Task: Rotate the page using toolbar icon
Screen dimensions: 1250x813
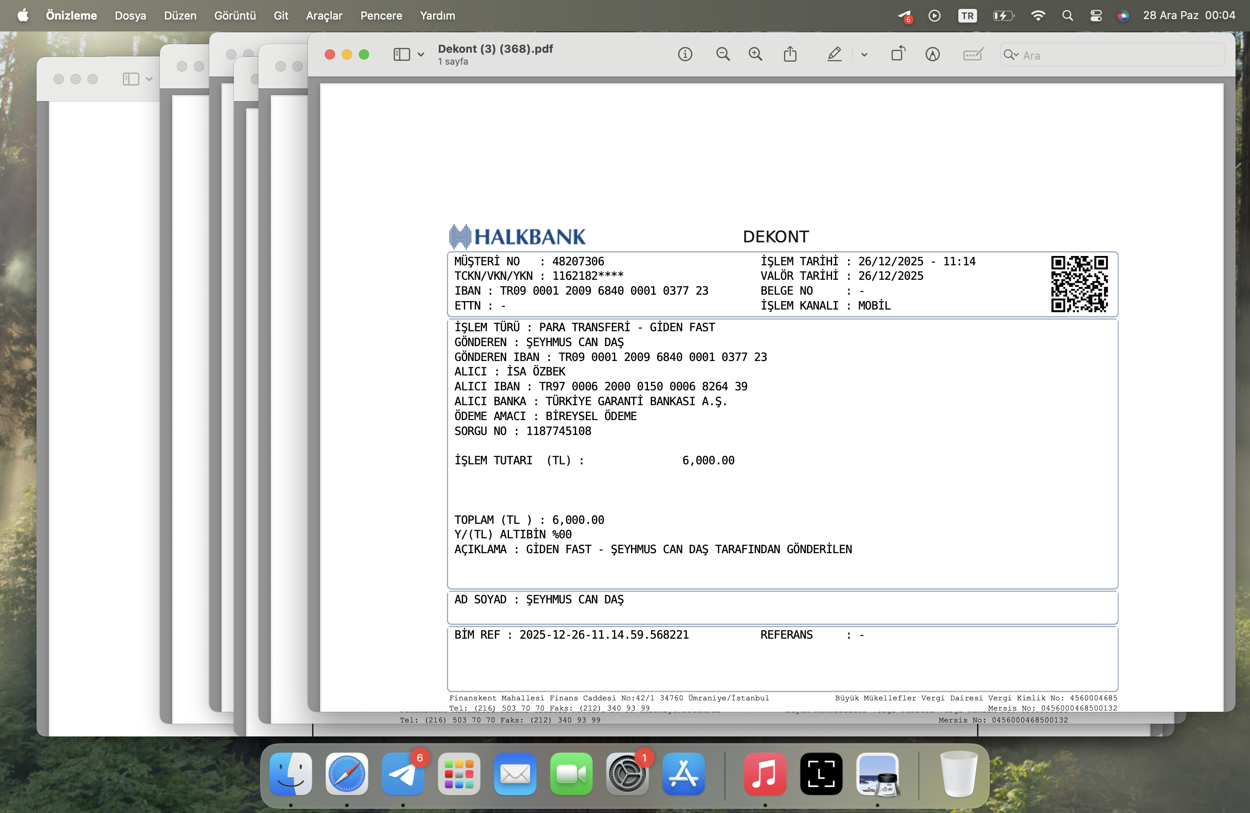Action: coord(898,54)
